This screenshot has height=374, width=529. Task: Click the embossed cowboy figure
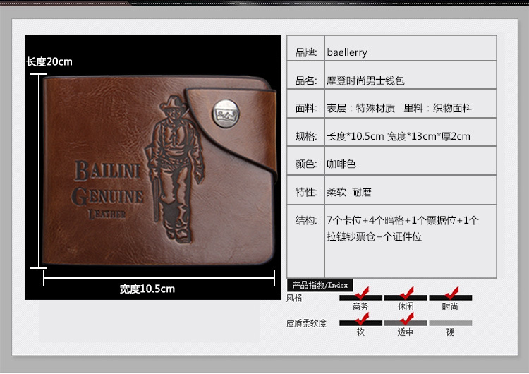click(174, 169)
